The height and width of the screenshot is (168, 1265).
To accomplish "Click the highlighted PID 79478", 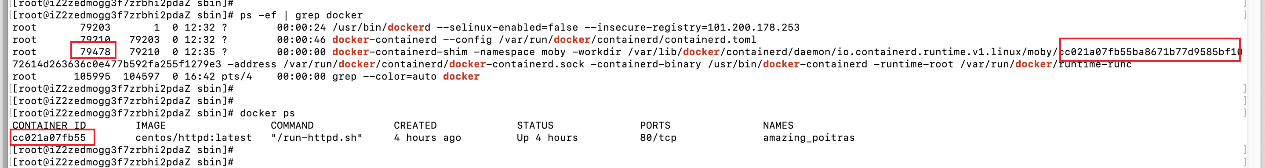I will pos(95,52).
